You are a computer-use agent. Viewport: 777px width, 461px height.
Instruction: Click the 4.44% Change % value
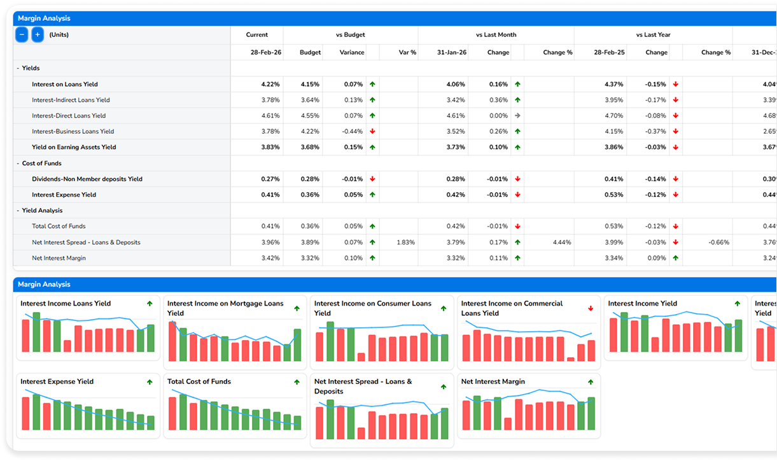coord(561,243)
